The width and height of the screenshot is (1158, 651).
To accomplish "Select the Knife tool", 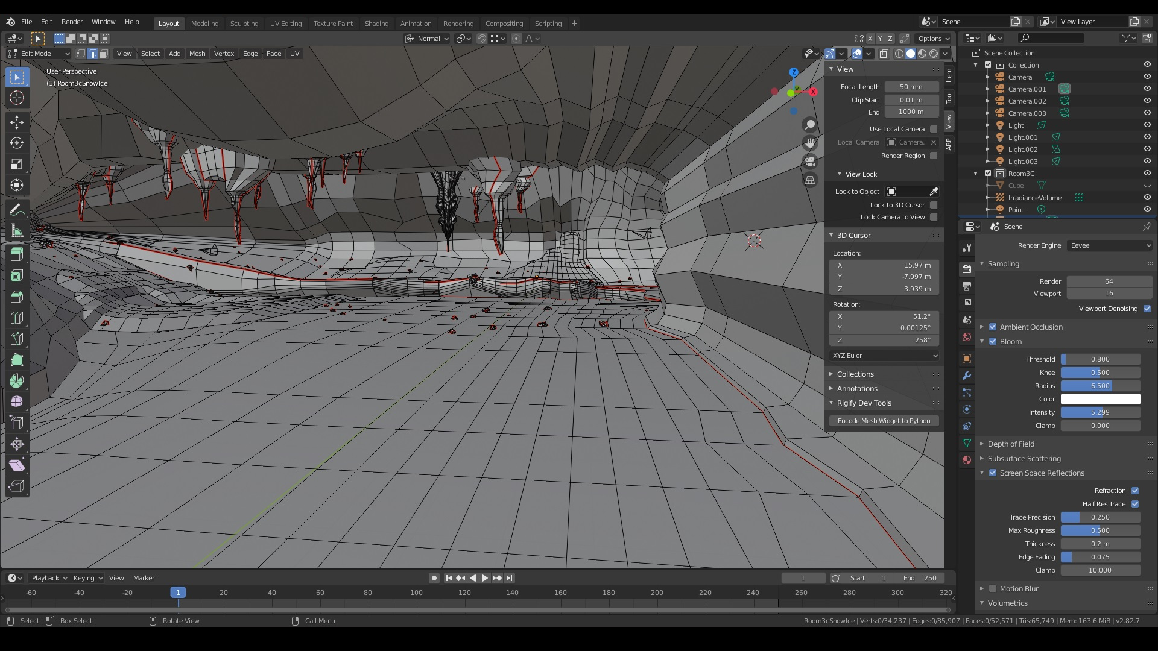I will coord(17,339).
